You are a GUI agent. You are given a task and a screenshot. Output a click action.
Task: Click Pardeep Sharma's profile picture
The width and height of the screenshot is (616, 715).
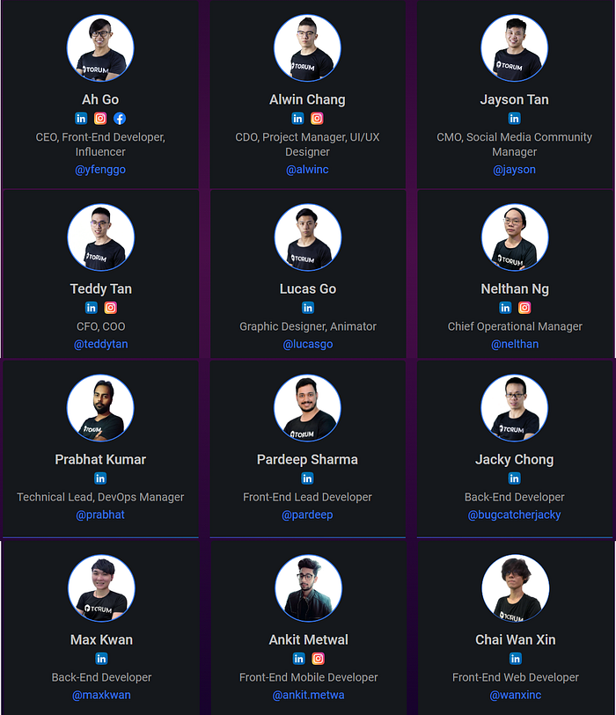click(307, 408)
